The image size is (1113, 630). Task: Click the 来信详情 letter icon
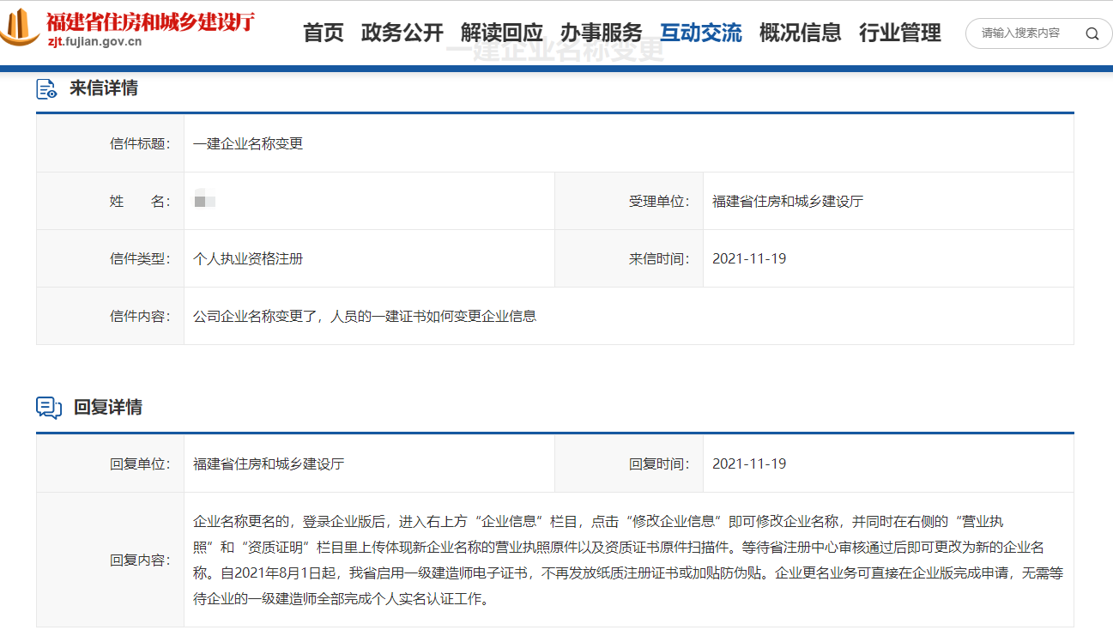46,88
